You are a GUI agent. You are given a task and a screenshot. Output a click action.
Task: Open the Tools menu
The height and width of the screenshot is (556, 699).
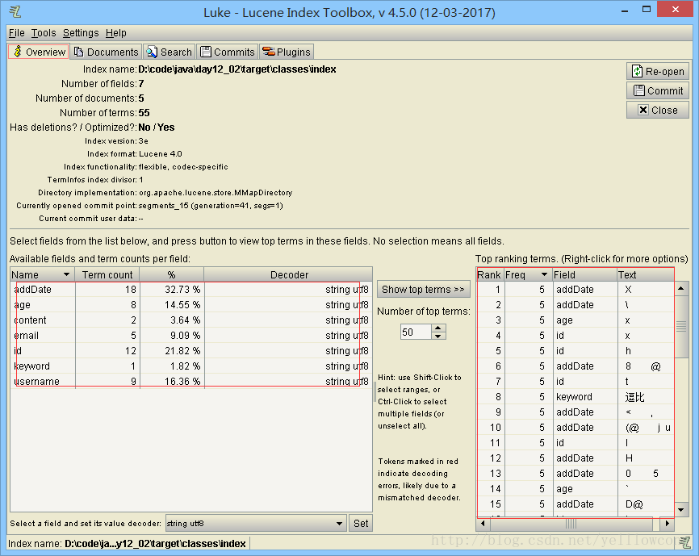point(44,33)
